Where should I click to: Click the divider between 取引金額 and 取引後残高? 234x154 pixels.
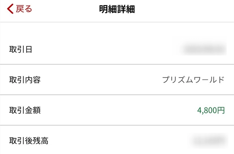coord(117,125)
